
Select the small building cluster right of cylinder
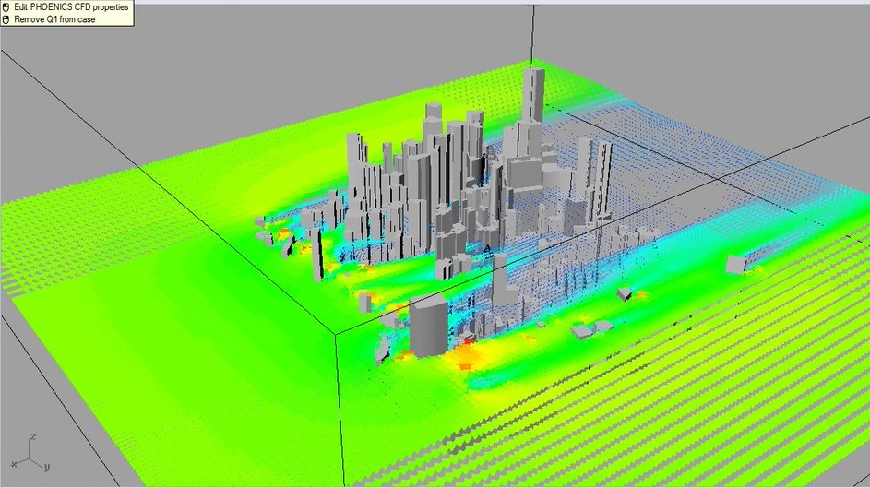(590, 328)
